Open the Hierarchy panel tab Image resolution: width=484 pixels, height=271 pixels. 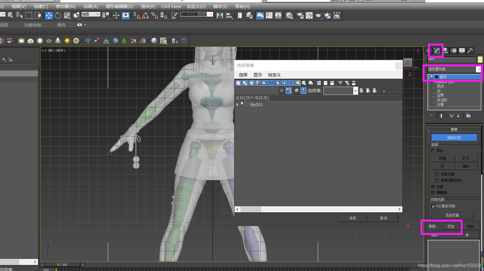coord(445,51)
